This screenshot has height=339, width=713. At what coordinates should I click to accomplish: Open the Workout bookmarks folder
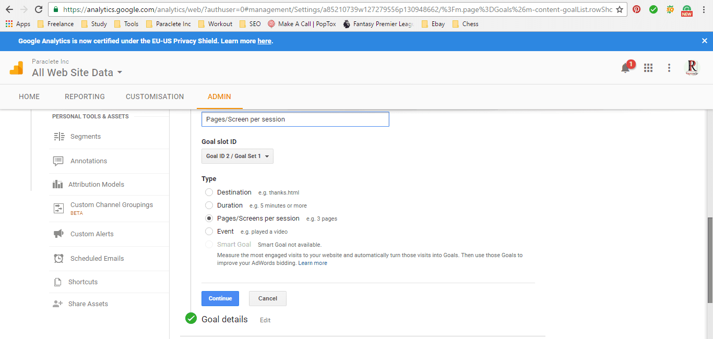tap(215, 24)
